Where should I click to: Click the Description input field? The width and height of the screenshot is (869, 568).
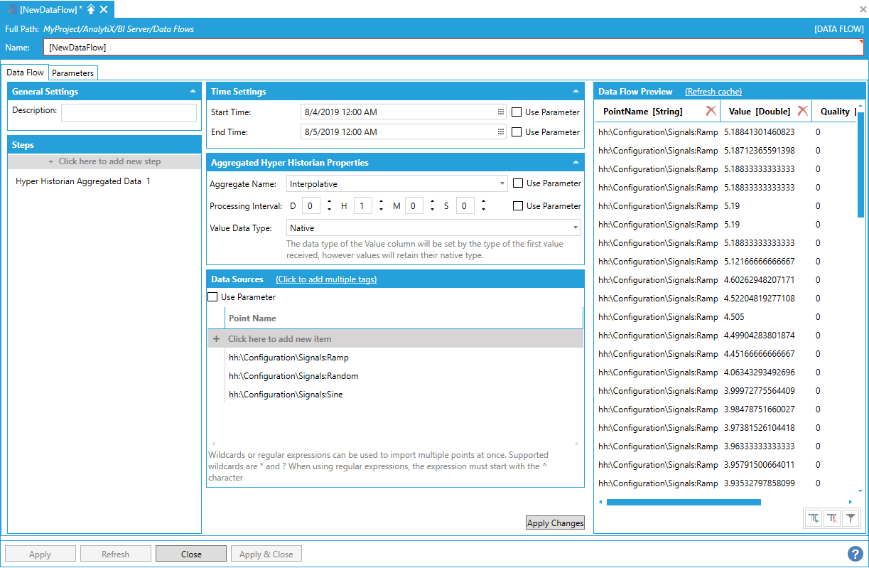(129, 112)
